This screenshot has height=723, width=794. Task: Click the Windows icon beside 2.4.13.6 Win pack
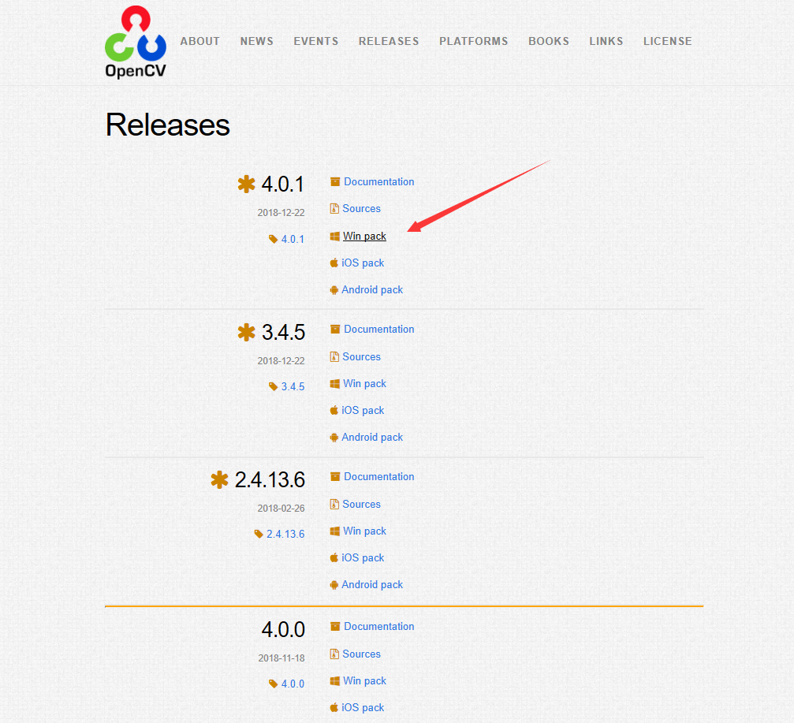click(x=335, y=531)
